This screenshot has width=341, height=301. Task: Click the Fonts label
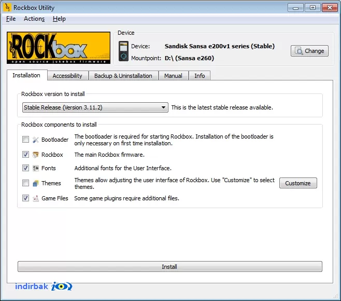(x=49, y=168)
